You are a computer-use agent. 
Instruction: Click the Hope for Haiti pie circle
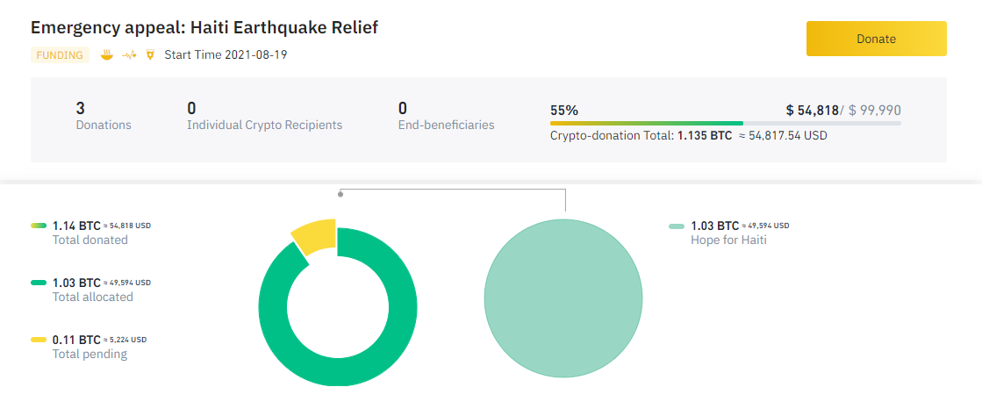click(563, 298)
